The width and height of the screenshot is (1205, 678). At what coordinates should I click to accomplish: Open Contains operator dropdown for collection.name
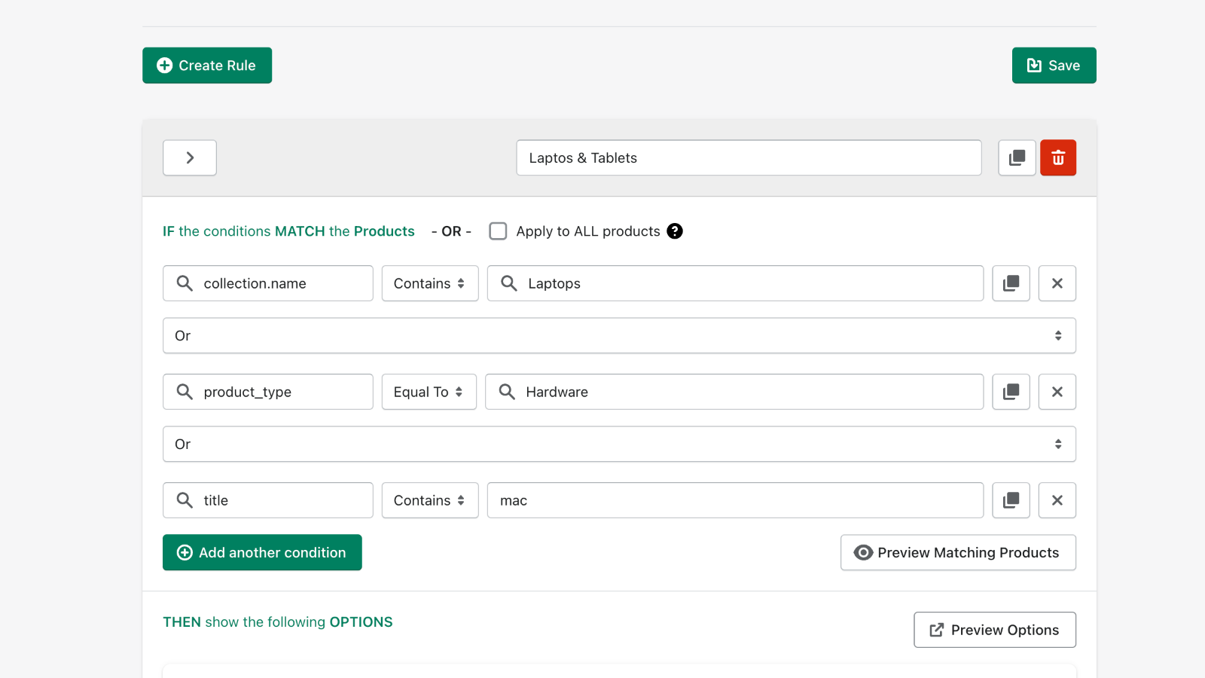[429, 283]
